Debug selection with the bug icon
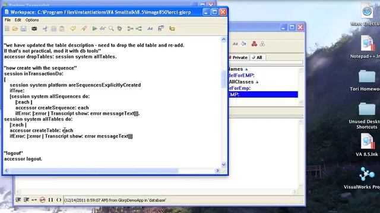 [119, 29]
